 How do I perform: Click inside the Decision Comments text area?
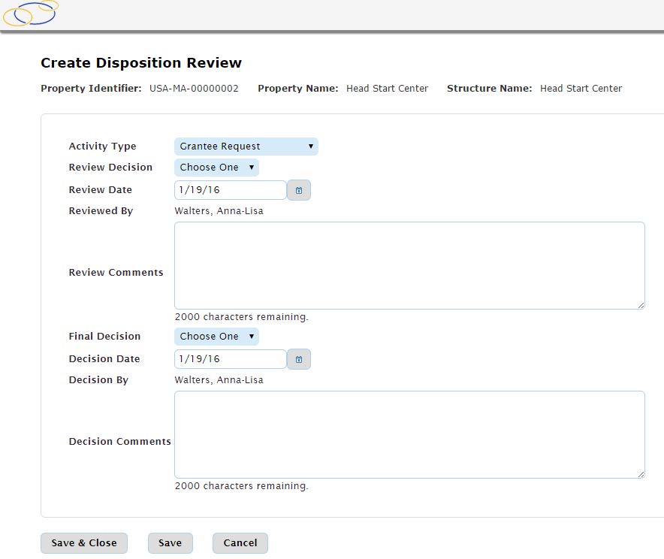click(409, 434)
